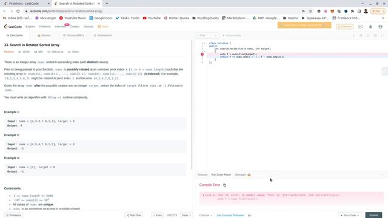This screenshot has height=218, width=388.
Task: Go to Prev problem
Action: pos(158,216)
